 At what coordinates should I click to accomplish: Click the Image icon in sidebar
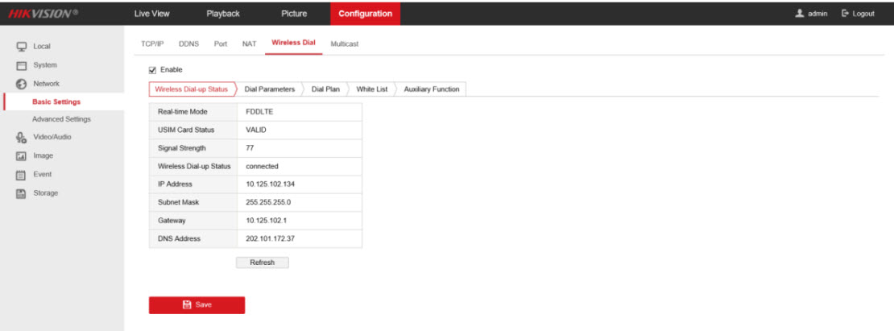click(23, 155)
